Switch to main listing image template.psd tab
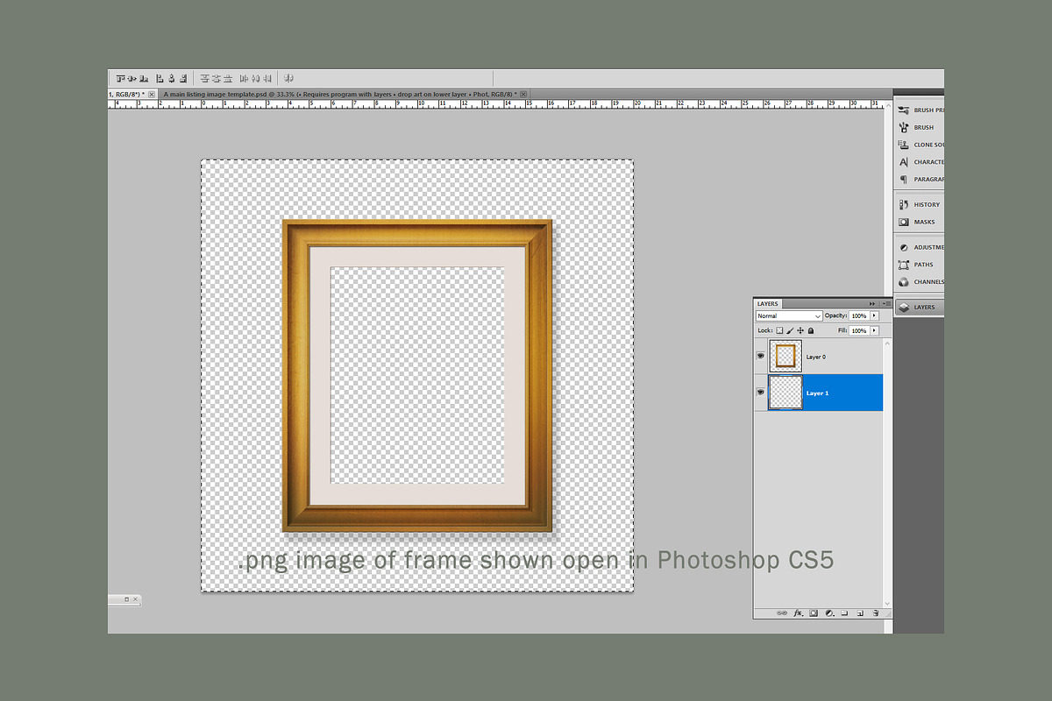 (x=345, y=94)
